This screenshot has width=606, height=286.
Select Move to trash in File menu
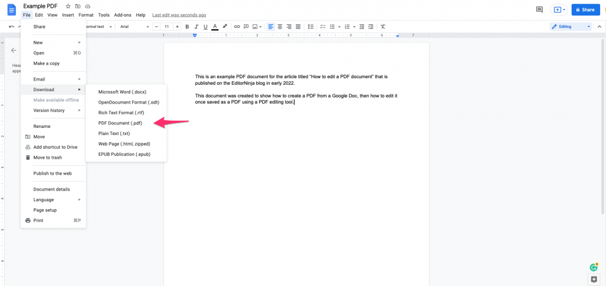pyautogui.click(x=53, y=158)
